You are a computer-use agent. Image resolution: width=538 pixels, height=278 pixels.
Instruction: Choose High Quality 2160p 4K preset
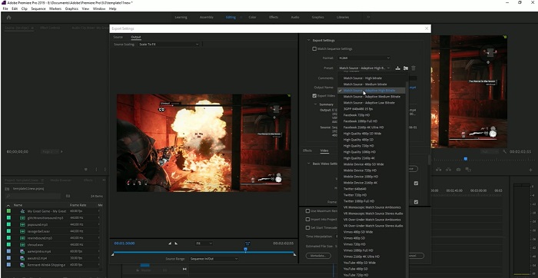[359, 158]
